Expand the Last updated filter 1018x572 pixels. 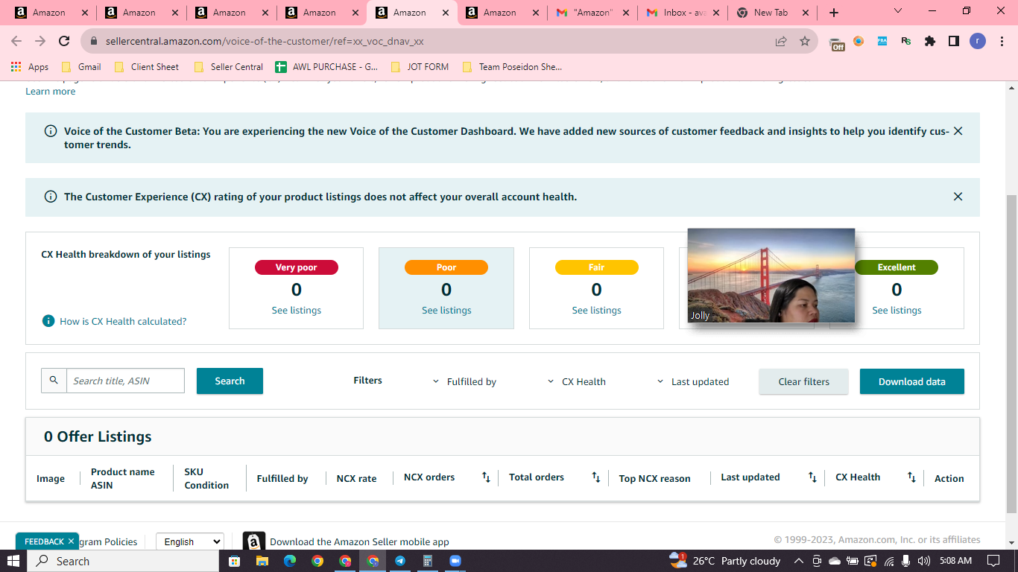point(693,381)
